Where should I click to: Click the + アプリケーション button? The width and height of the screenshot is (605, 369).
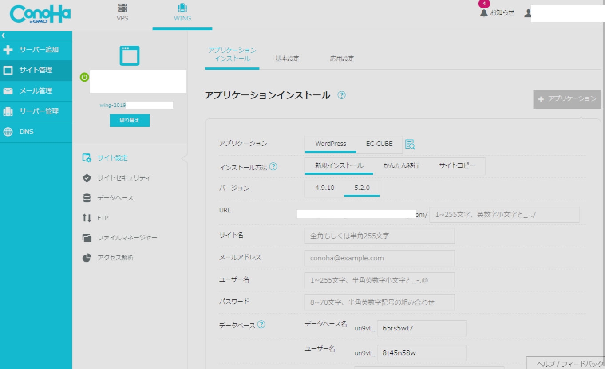click(x=567, y=99)
